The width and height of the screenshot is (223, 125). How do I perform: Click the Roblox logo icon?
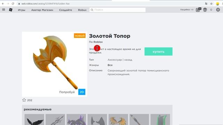pos(11,10)
